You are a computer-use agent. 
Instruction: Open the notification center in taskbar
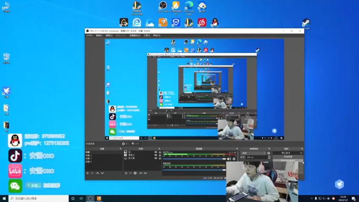point(354,198)
